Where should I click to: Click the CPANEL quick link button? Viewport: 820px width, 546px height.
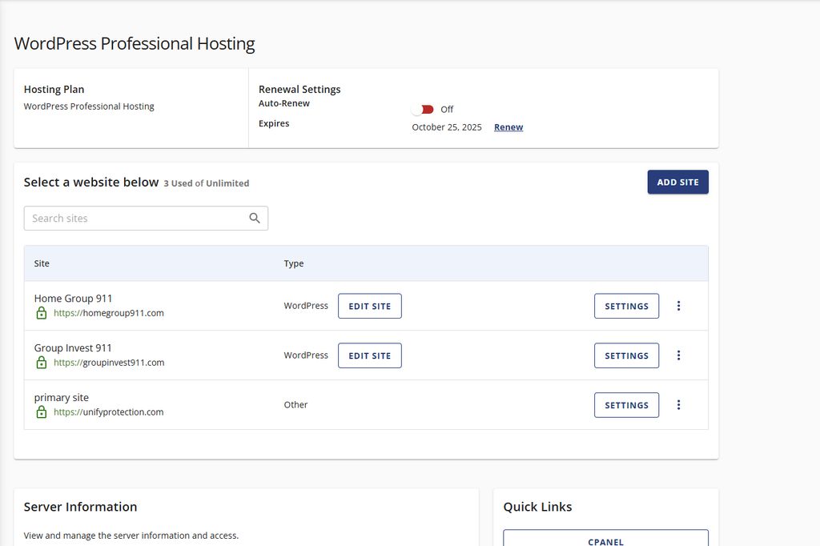pyautogui.click(x=605, y=539)
